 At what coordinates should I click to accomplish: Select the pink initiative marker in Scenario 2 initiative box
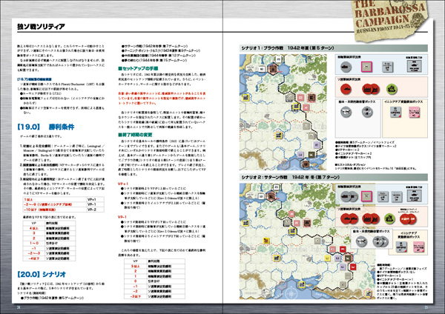pyautogui.click(x=418, y=247)
